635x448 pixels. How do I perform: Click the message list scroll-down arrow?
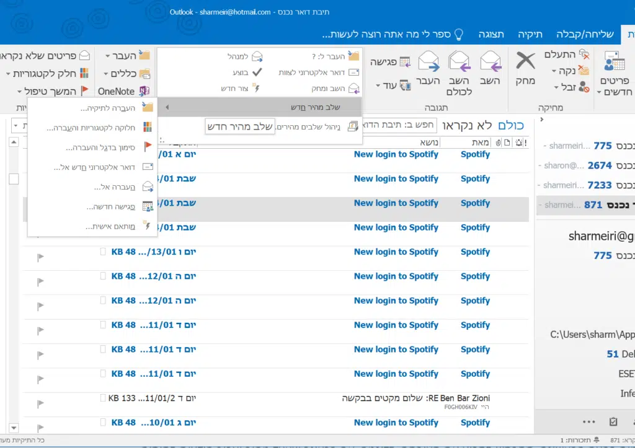coord(14,428)
